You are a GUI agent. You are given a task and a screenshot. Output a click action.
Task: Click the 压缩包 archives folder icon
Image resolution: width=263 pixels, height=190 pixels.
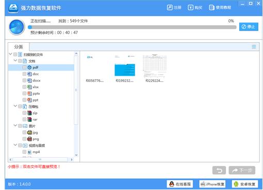tap(25, 107)
